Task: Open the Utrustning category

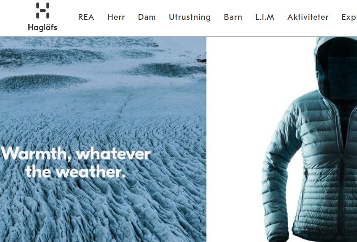Action: [x=190, y=17]
